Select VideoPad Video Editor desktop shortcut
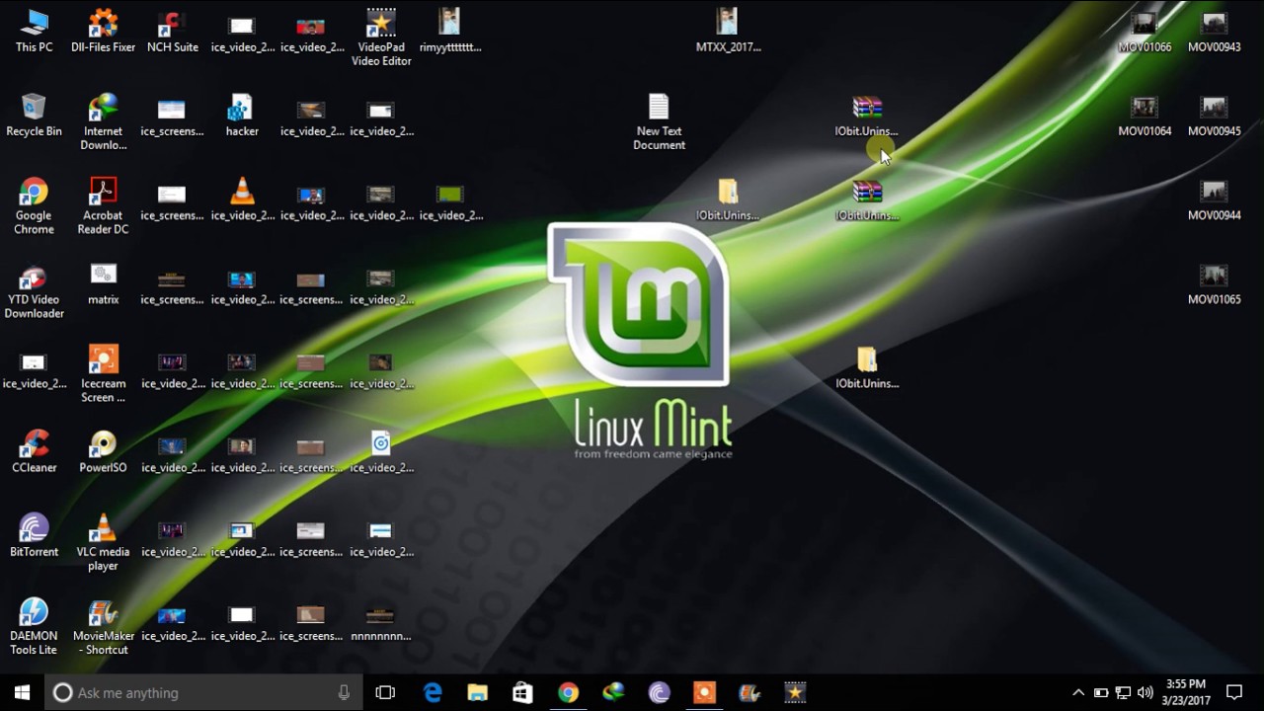 (381, 38)
